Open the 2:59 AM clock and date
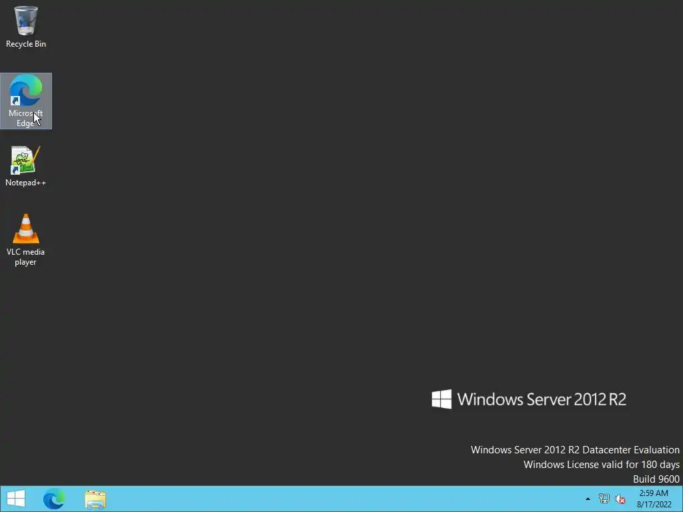683x512 pixels. click(654, 499)
